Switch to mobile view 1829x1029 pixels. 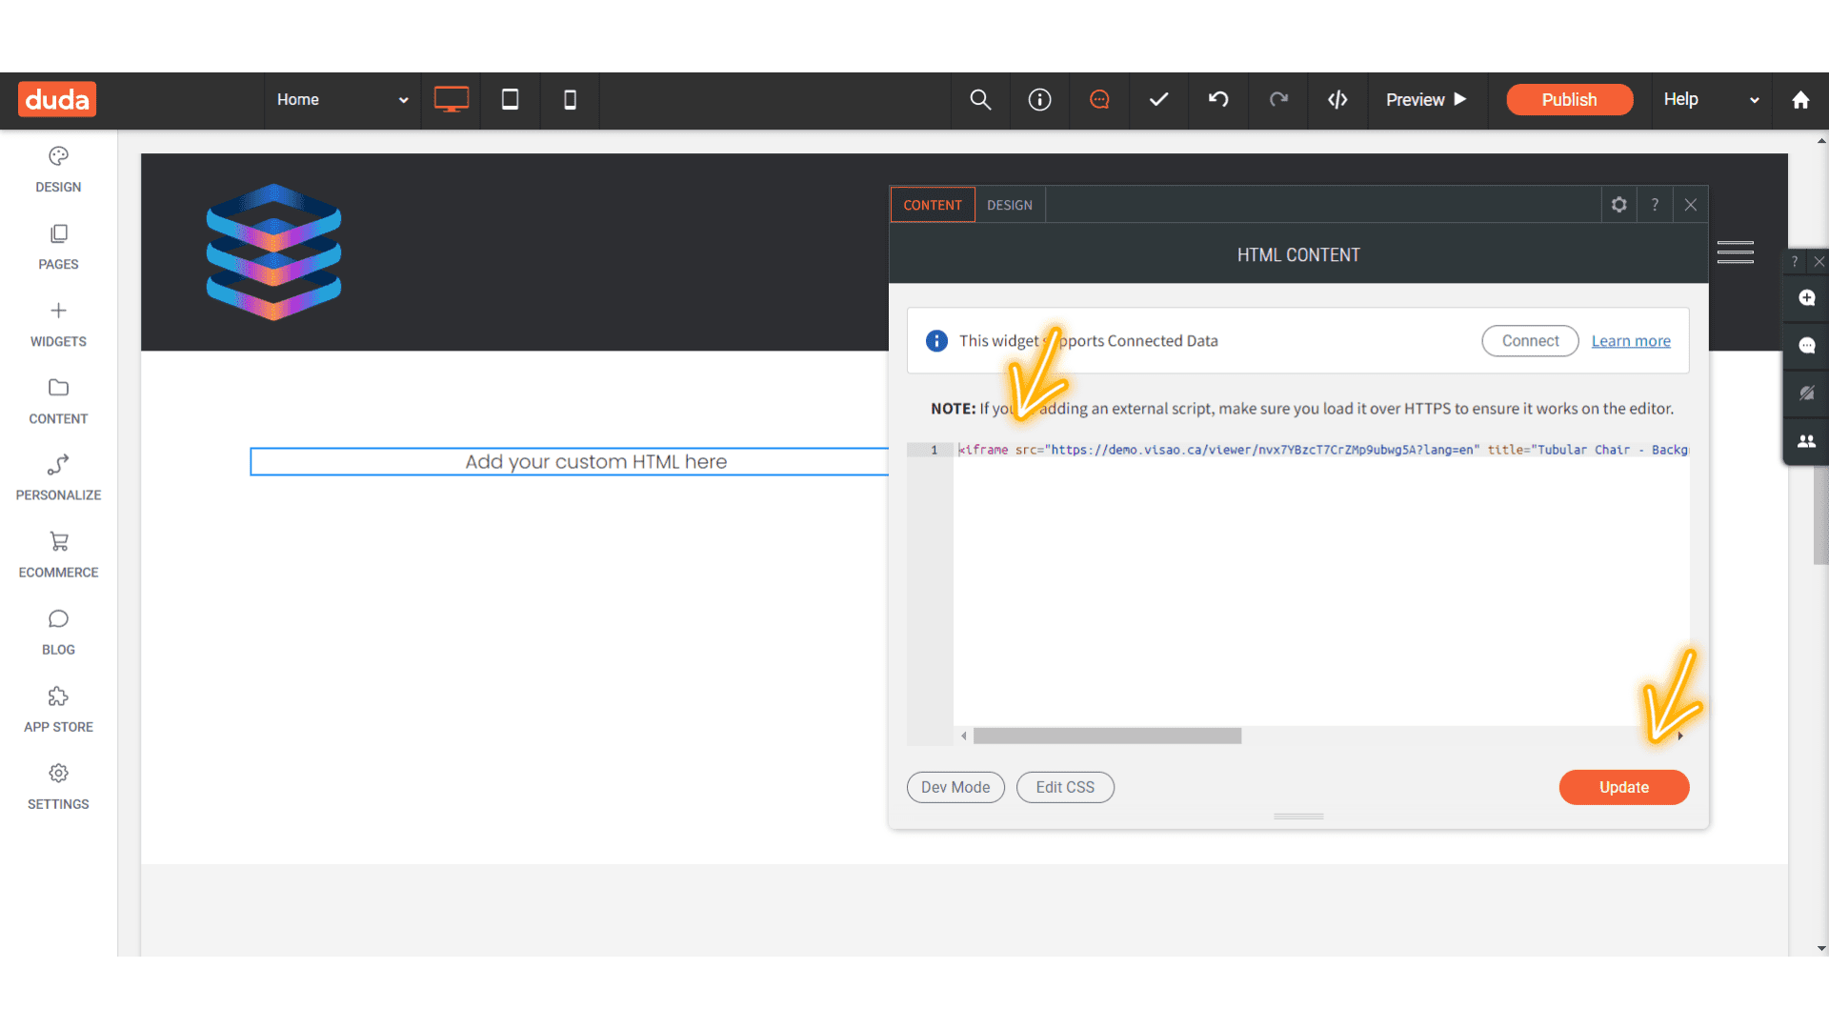[570, 99]
